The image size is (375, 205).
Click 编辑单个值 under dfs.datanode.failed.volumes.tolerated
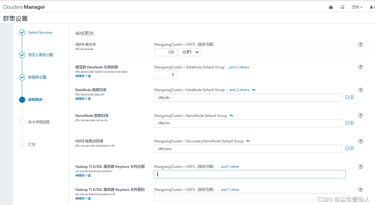click(x=83, y=76)
